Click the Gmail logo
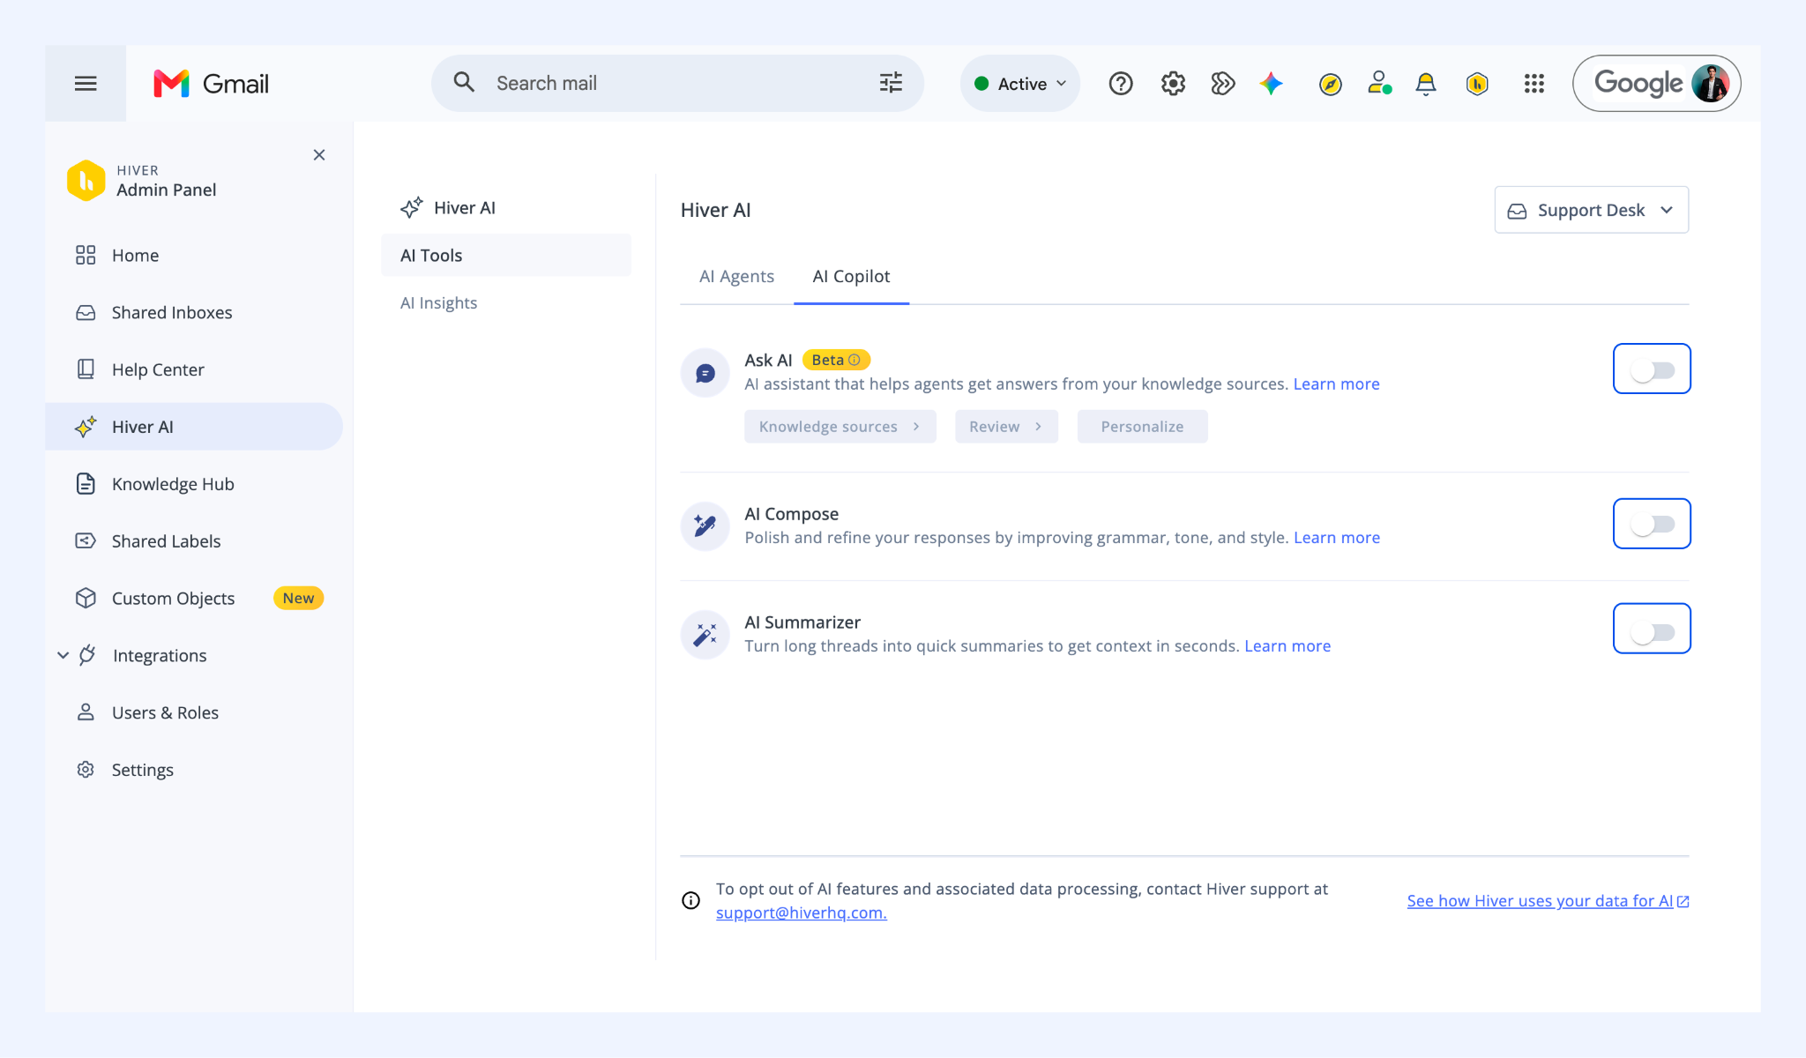Image resolution: width=1806 pixels, height=1058 pixels. [x=211, y=84]
